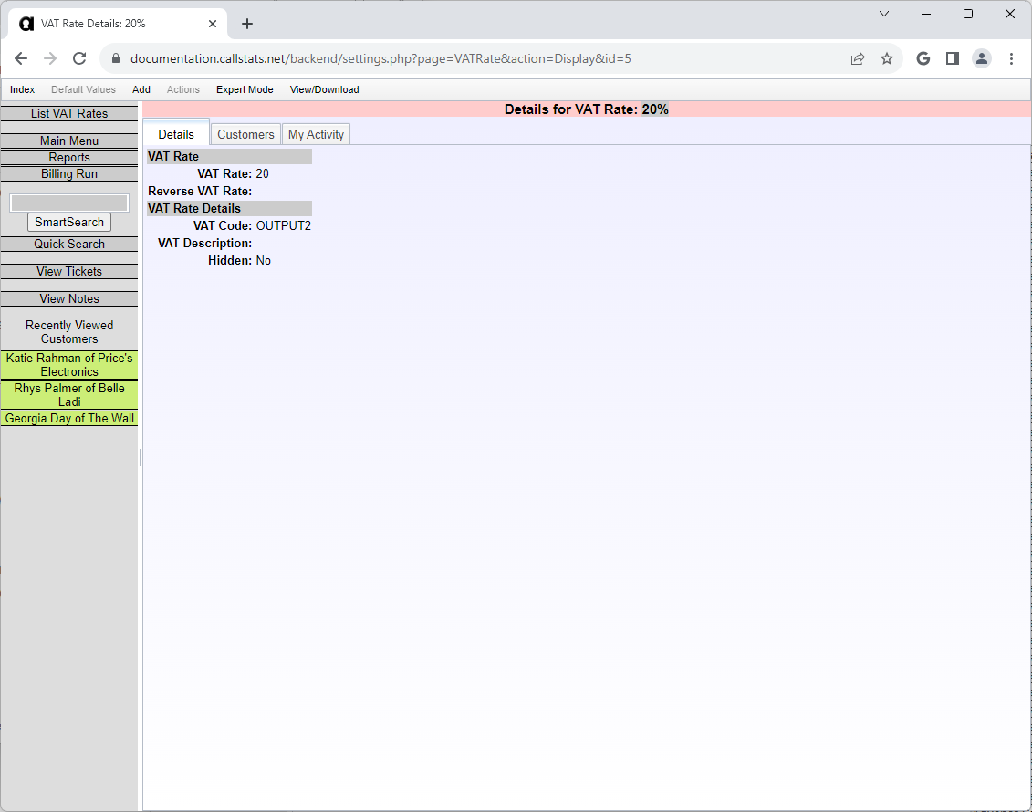This screenshot has height=812, width=1032.
Task: Switch to the My Activity tab
Action: point(316,134)
